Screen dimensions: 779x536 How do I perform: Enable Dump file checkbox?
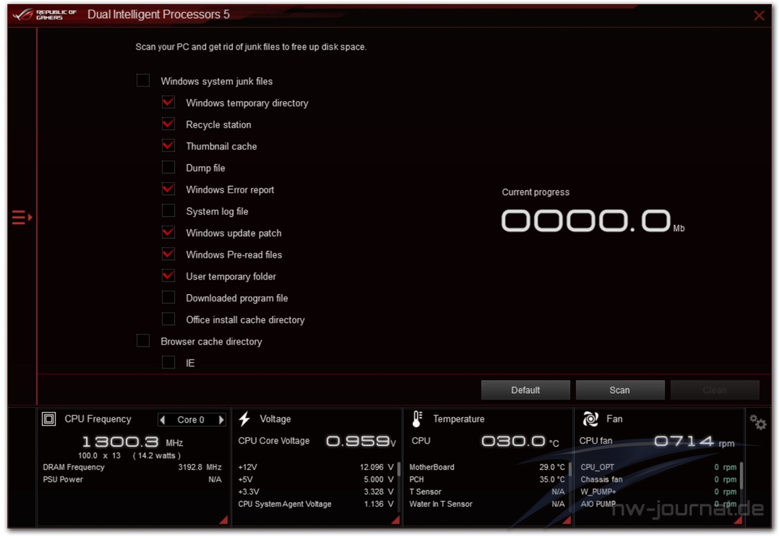tap(168, 167)
